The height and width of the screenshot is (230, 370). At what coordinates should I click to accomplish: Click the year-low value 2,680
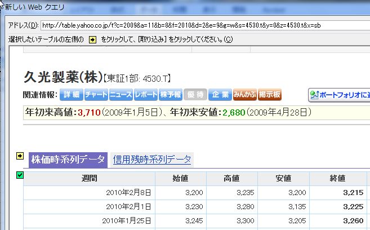point(234,112)
